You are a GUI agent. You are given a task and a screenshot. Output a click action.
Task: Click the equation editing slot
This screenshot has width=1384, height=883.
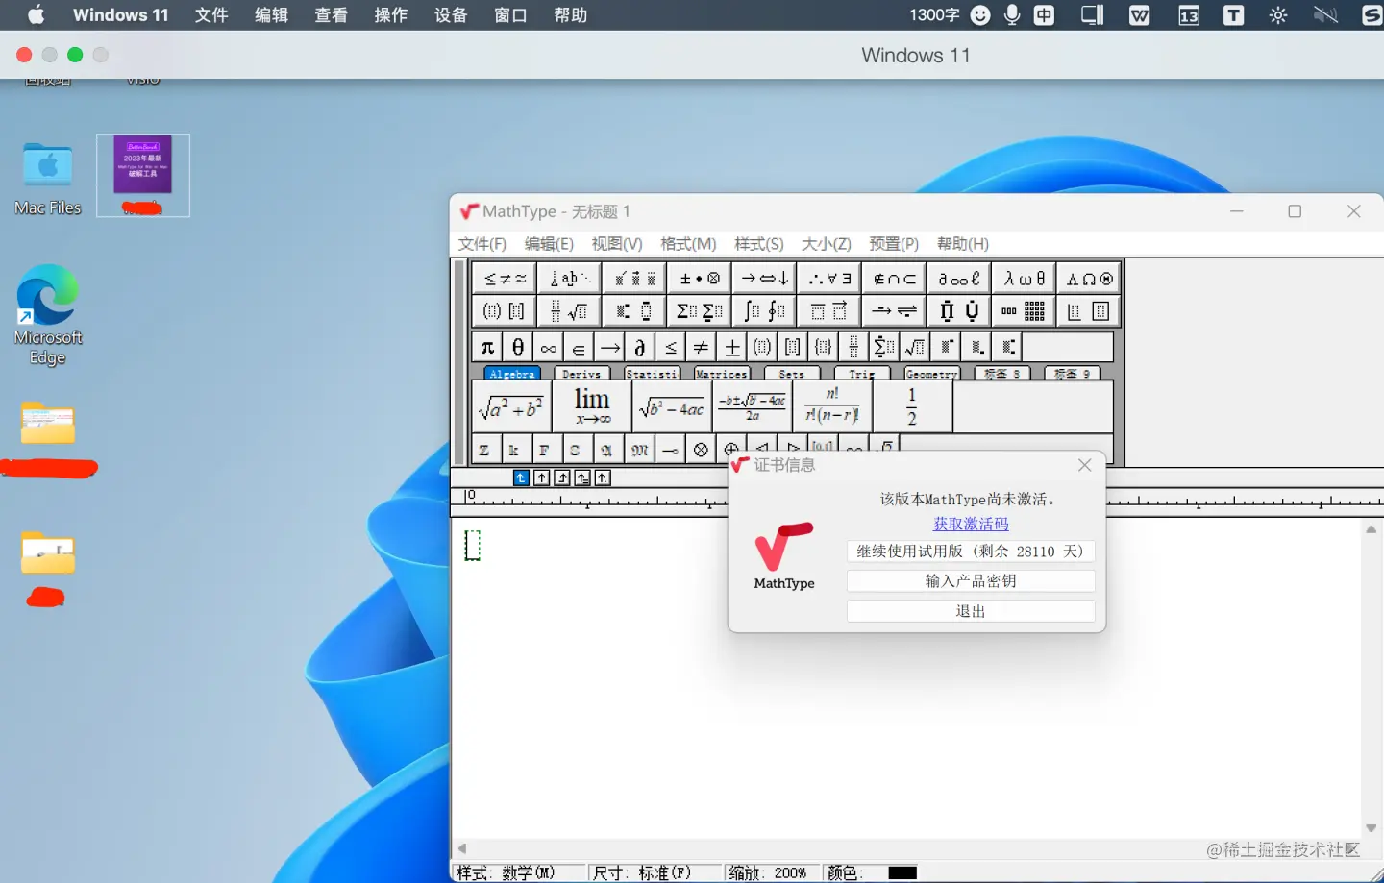tap(472, 546)
